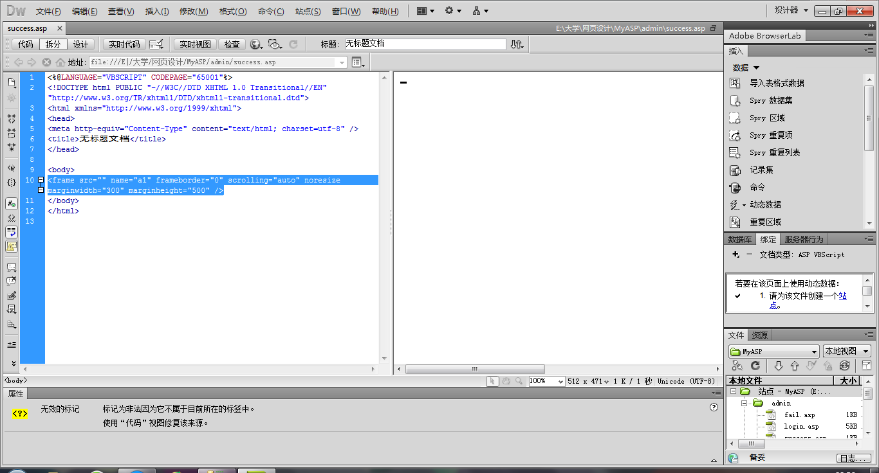Open MyASP site dropdown in Files panel
This screenshot has width=879, height=473.
[x=774, y=352]
